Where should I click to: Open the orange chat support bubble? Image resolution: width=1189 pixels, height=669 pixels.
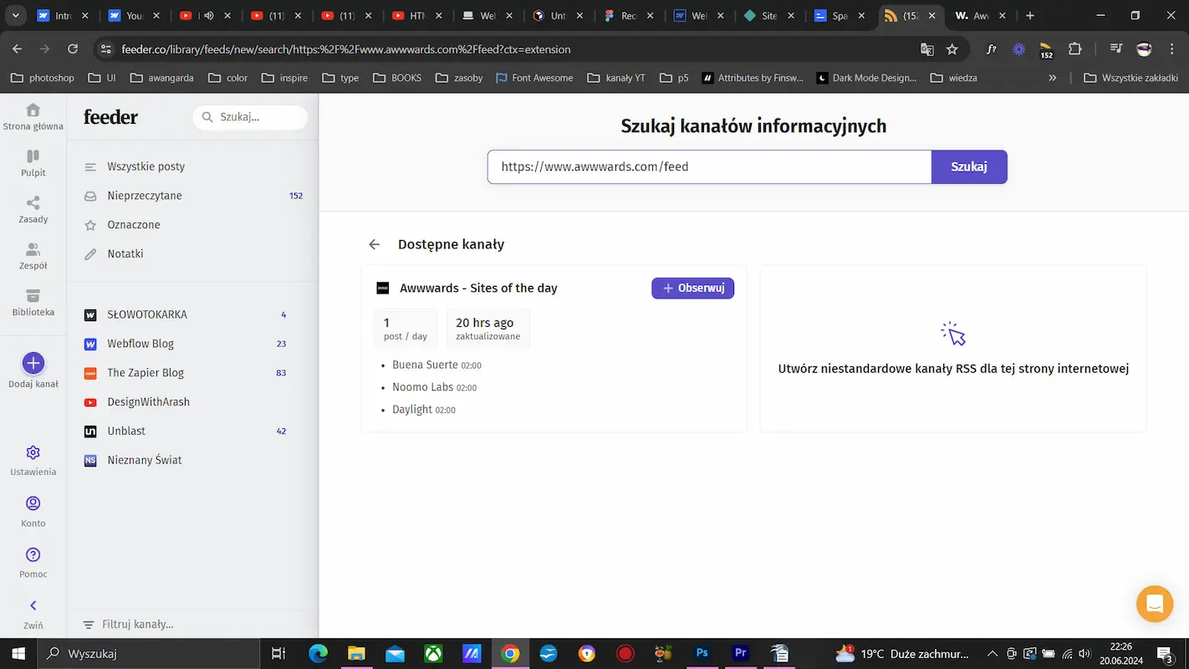point(1154,604)
